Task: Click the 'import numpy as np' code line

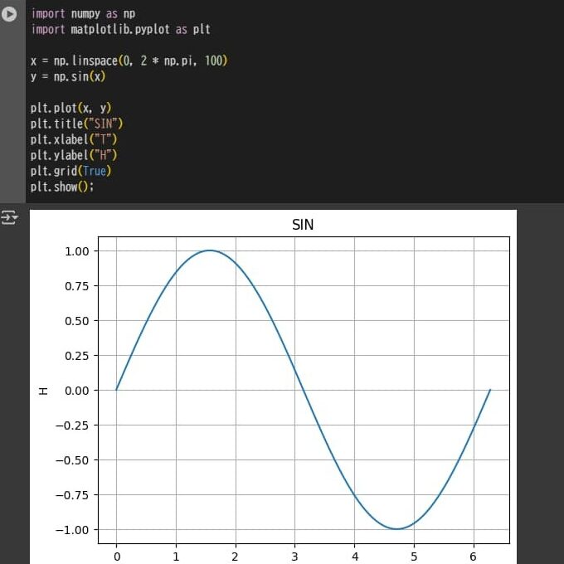Action: [x=83, y=13]
